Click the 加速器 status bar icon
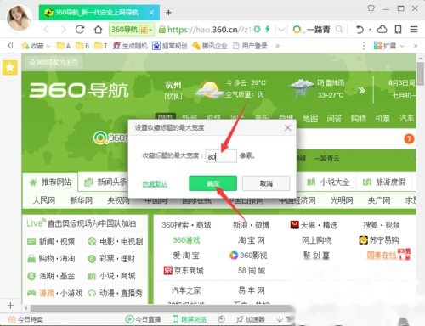 [x=251, y=319]
